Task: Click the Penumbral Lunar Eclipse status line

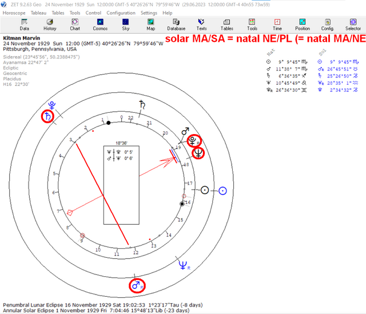Action: [x=103, y=305]
